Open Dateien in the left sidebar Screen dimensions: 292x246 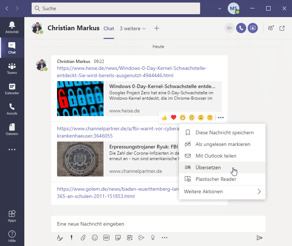(12, 130)
